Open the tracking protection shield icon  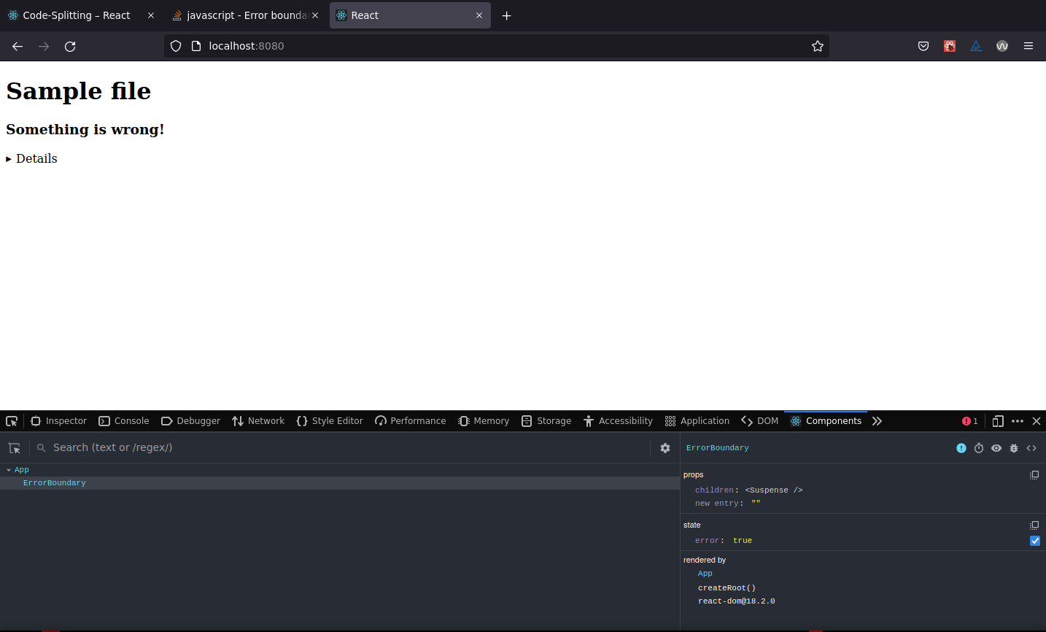click(x=176, y=46)
